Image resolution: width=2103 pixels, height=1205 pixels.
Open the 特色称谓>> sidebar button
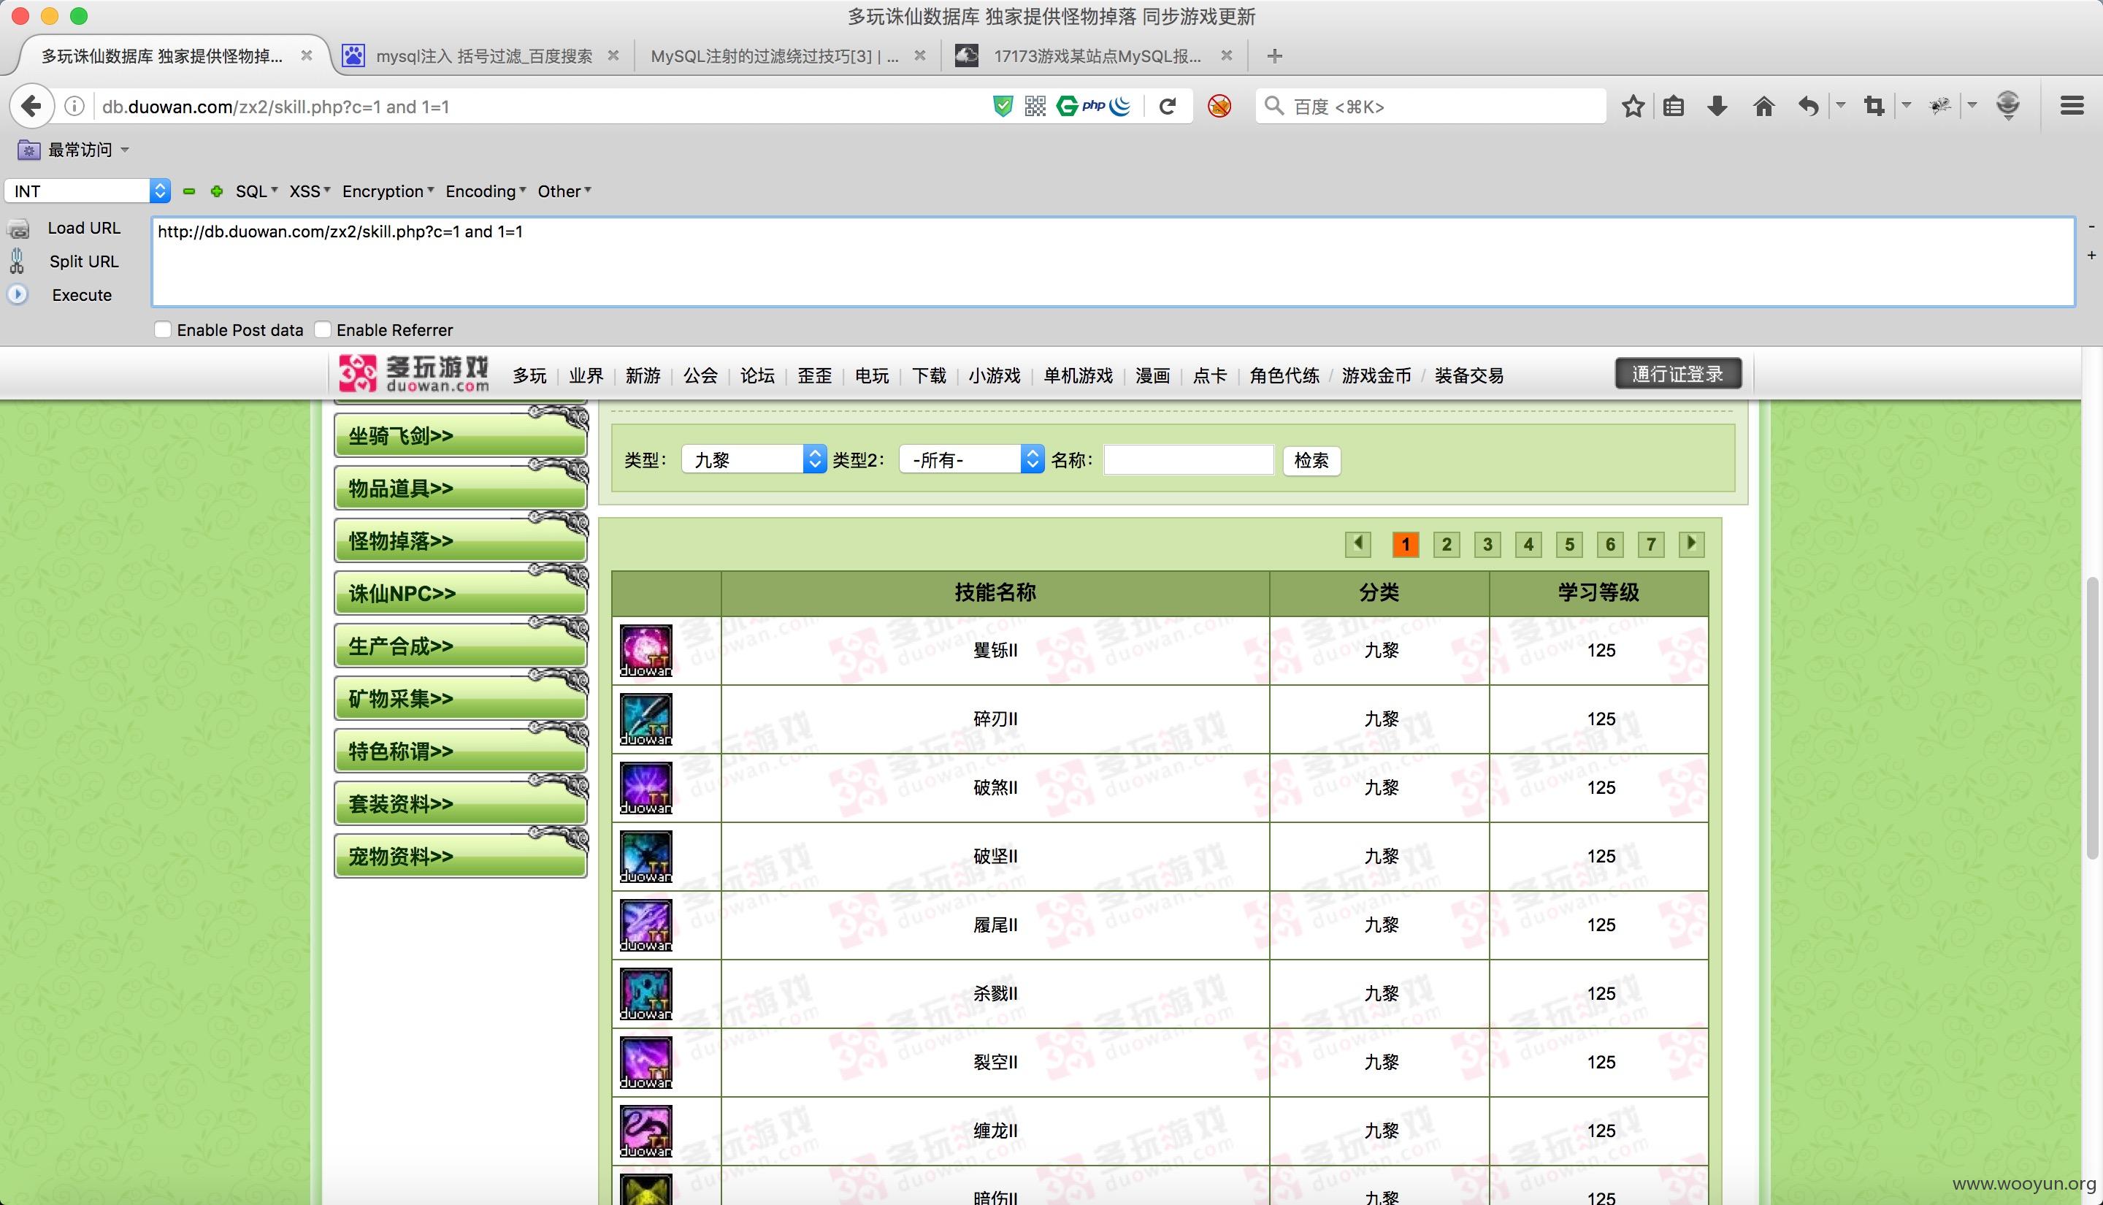click(x=460, y=750)
